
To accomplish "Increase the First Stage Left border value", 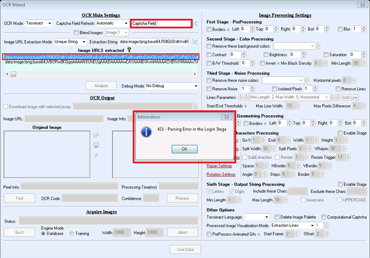I will [253, 28].
